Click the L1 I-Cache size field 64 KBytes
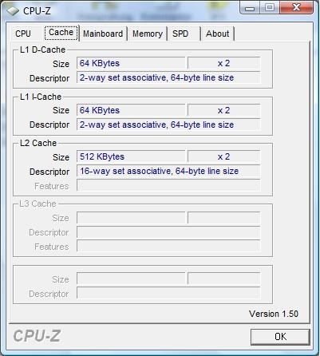Screen dimensions: 320x356 (131, 110)
